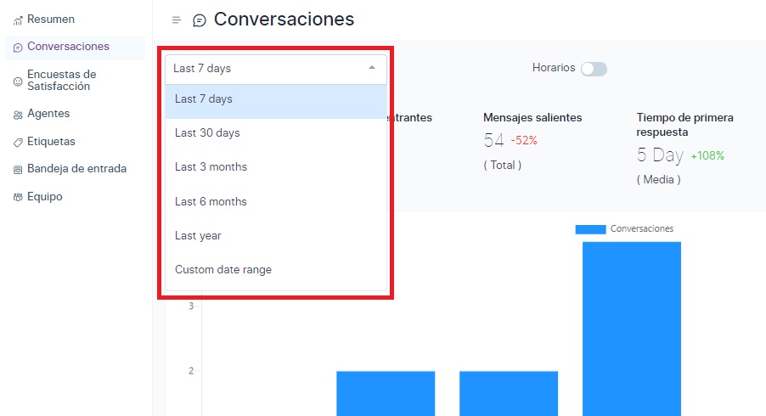This screenshot has height=416, width=766.
Task: Go to Agentes report in sidebar
Action: pyautogui.click(x=48, y=114)
